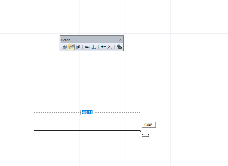Choose the rectangle with up-down arrows icon
Screen dimensions: 228x166
click(87, 47)
